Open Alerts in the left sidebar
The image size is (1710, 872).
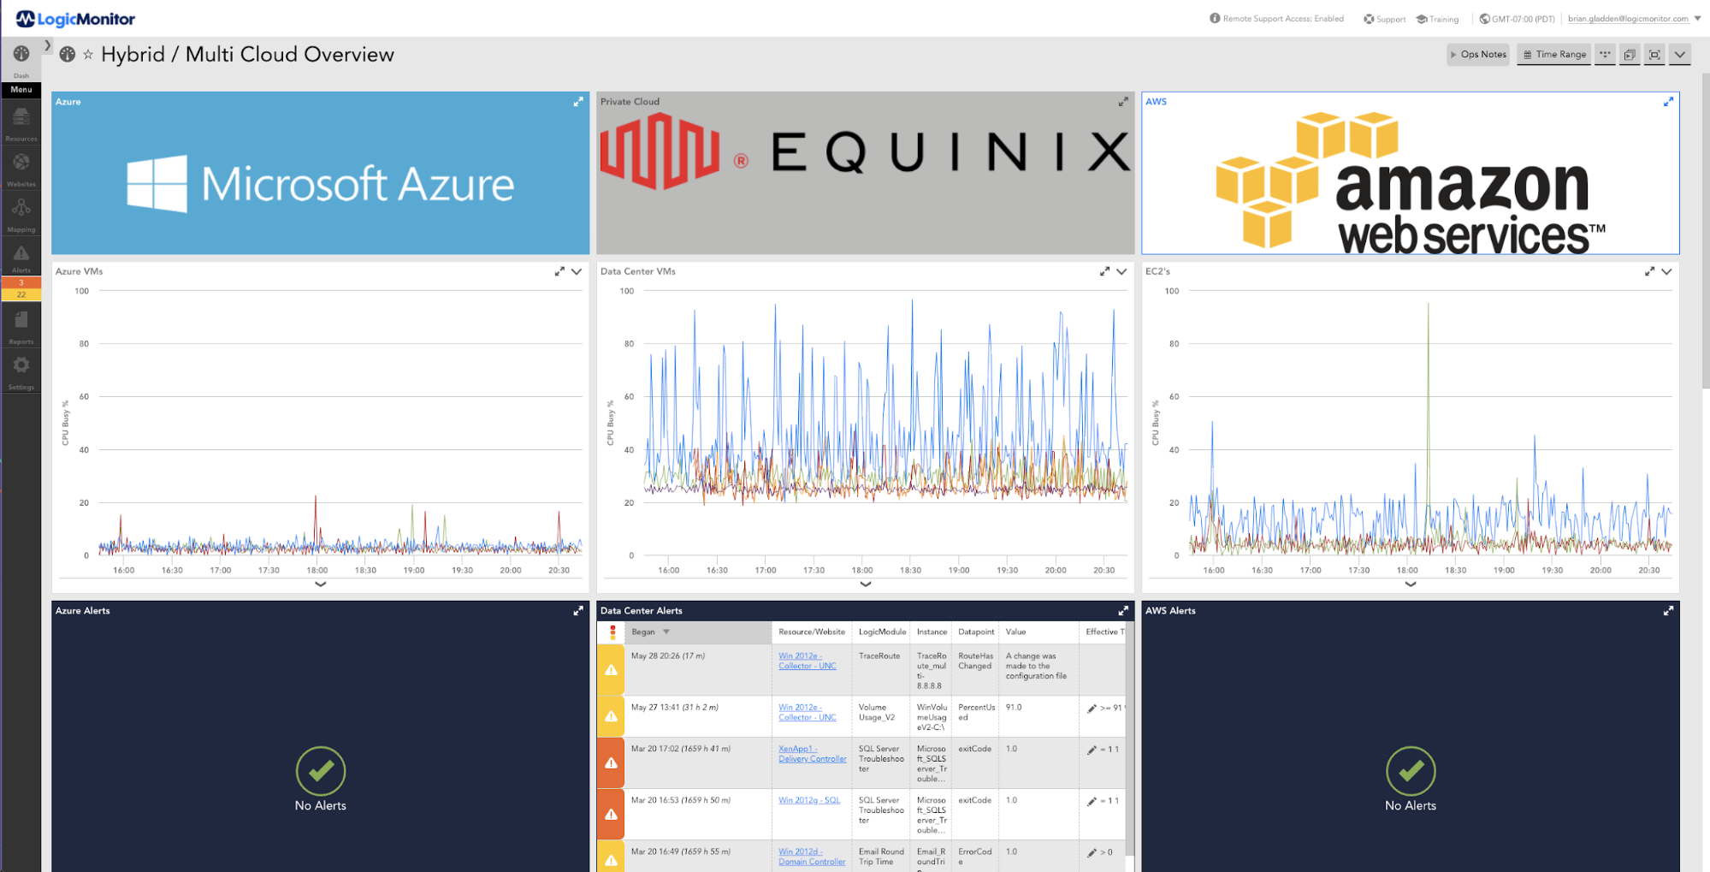point(21,259)
